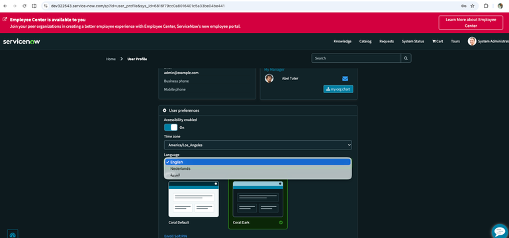
Task: Click Abel Tuter's avatar photo
Action: tap(269, 78)
